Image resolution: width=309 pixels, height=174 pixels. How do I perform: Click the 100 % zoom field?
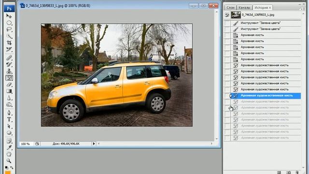[x=26, y=144]
